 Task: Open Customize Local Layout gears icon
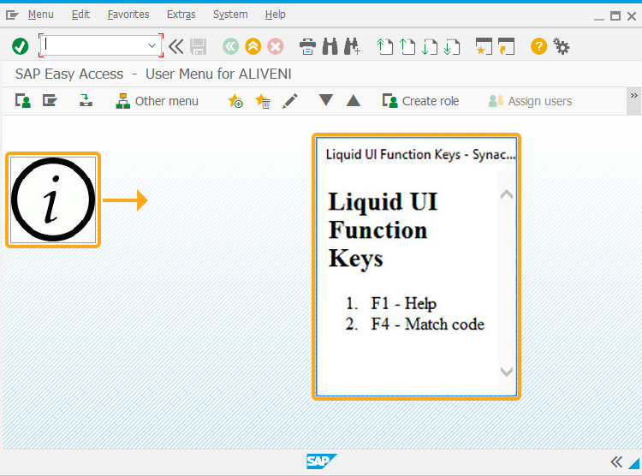tap(561, 46)
